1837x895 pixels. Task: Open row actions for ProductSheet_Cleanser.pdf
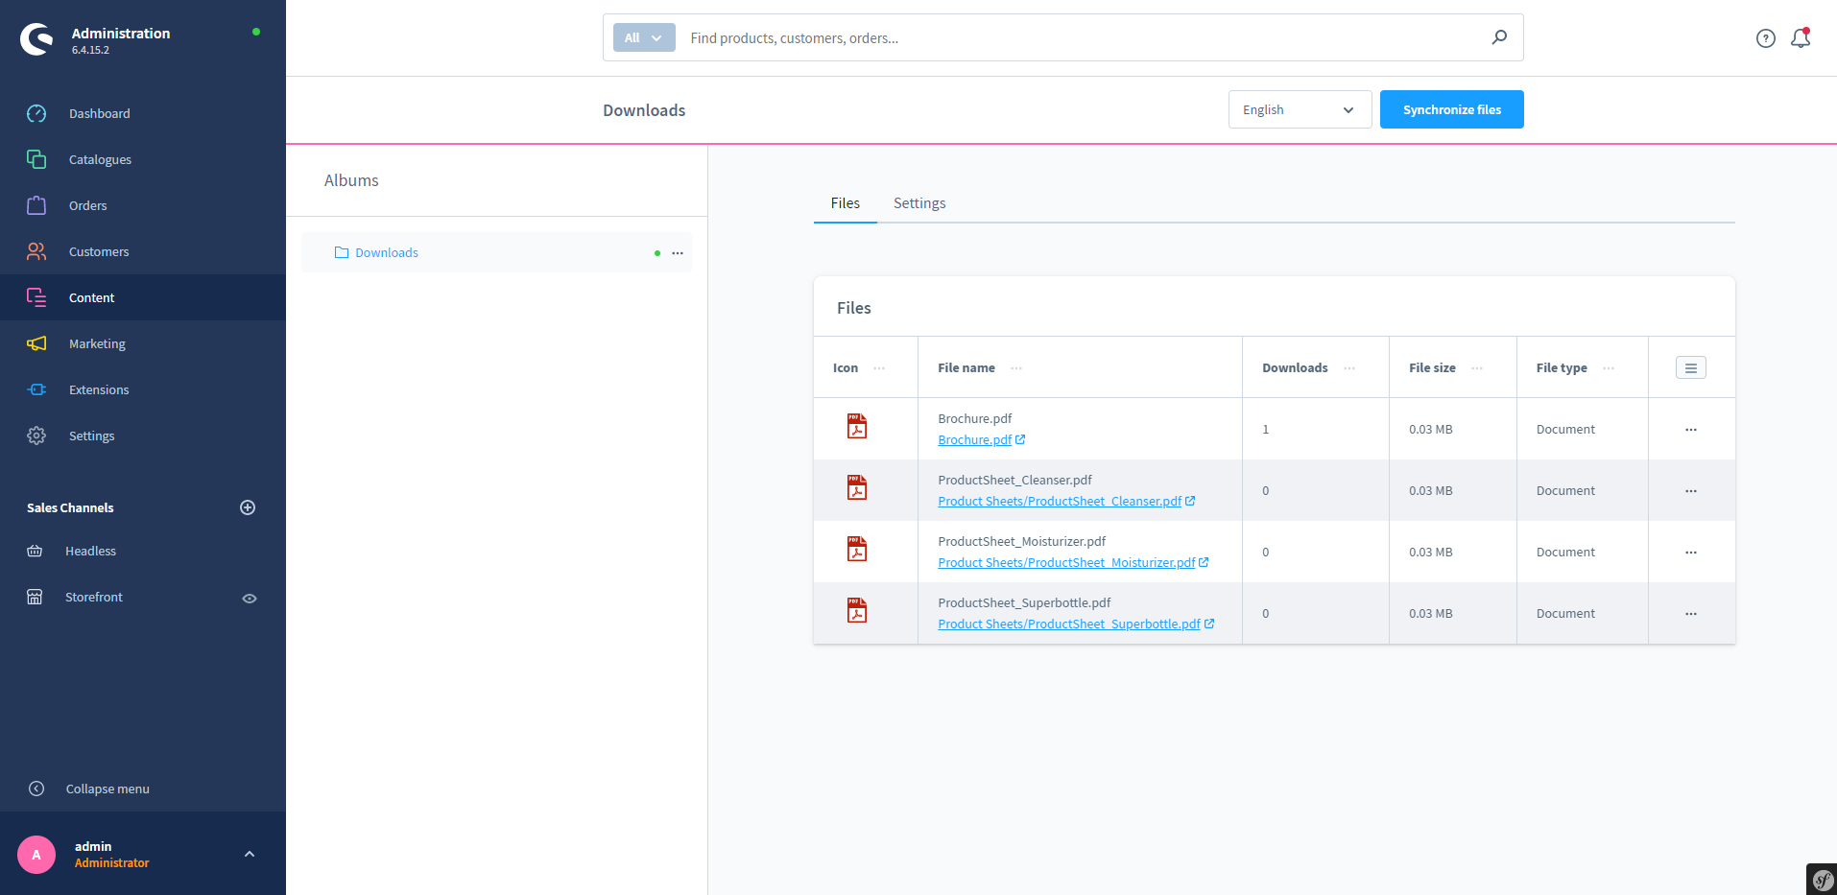click(1691, 491)
